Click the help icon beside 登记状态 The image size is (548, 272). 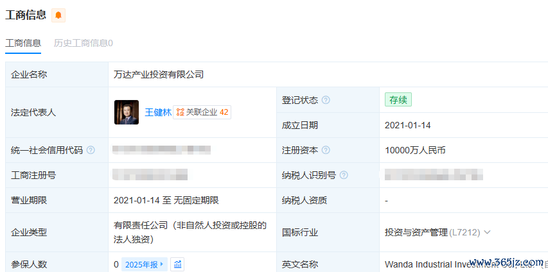click(x=326, y=100)
